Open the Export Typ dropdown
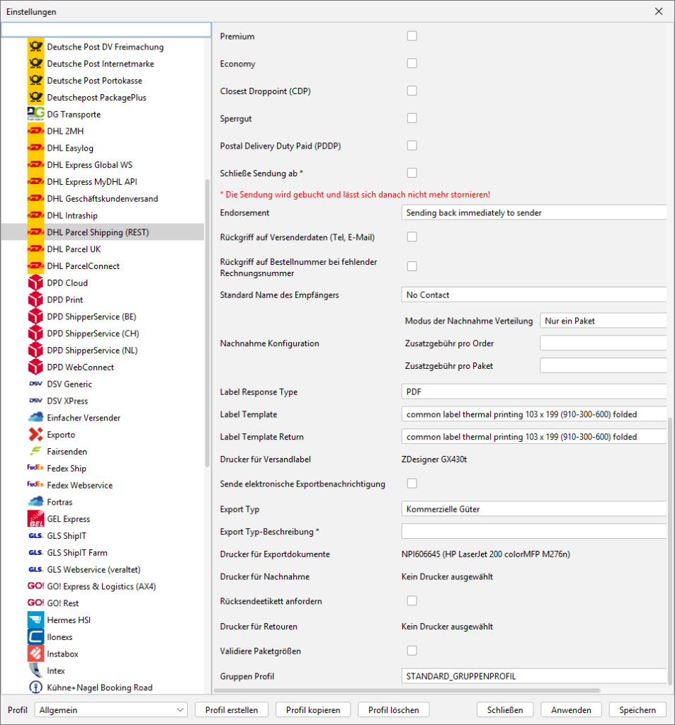 [x=534, y=509]
